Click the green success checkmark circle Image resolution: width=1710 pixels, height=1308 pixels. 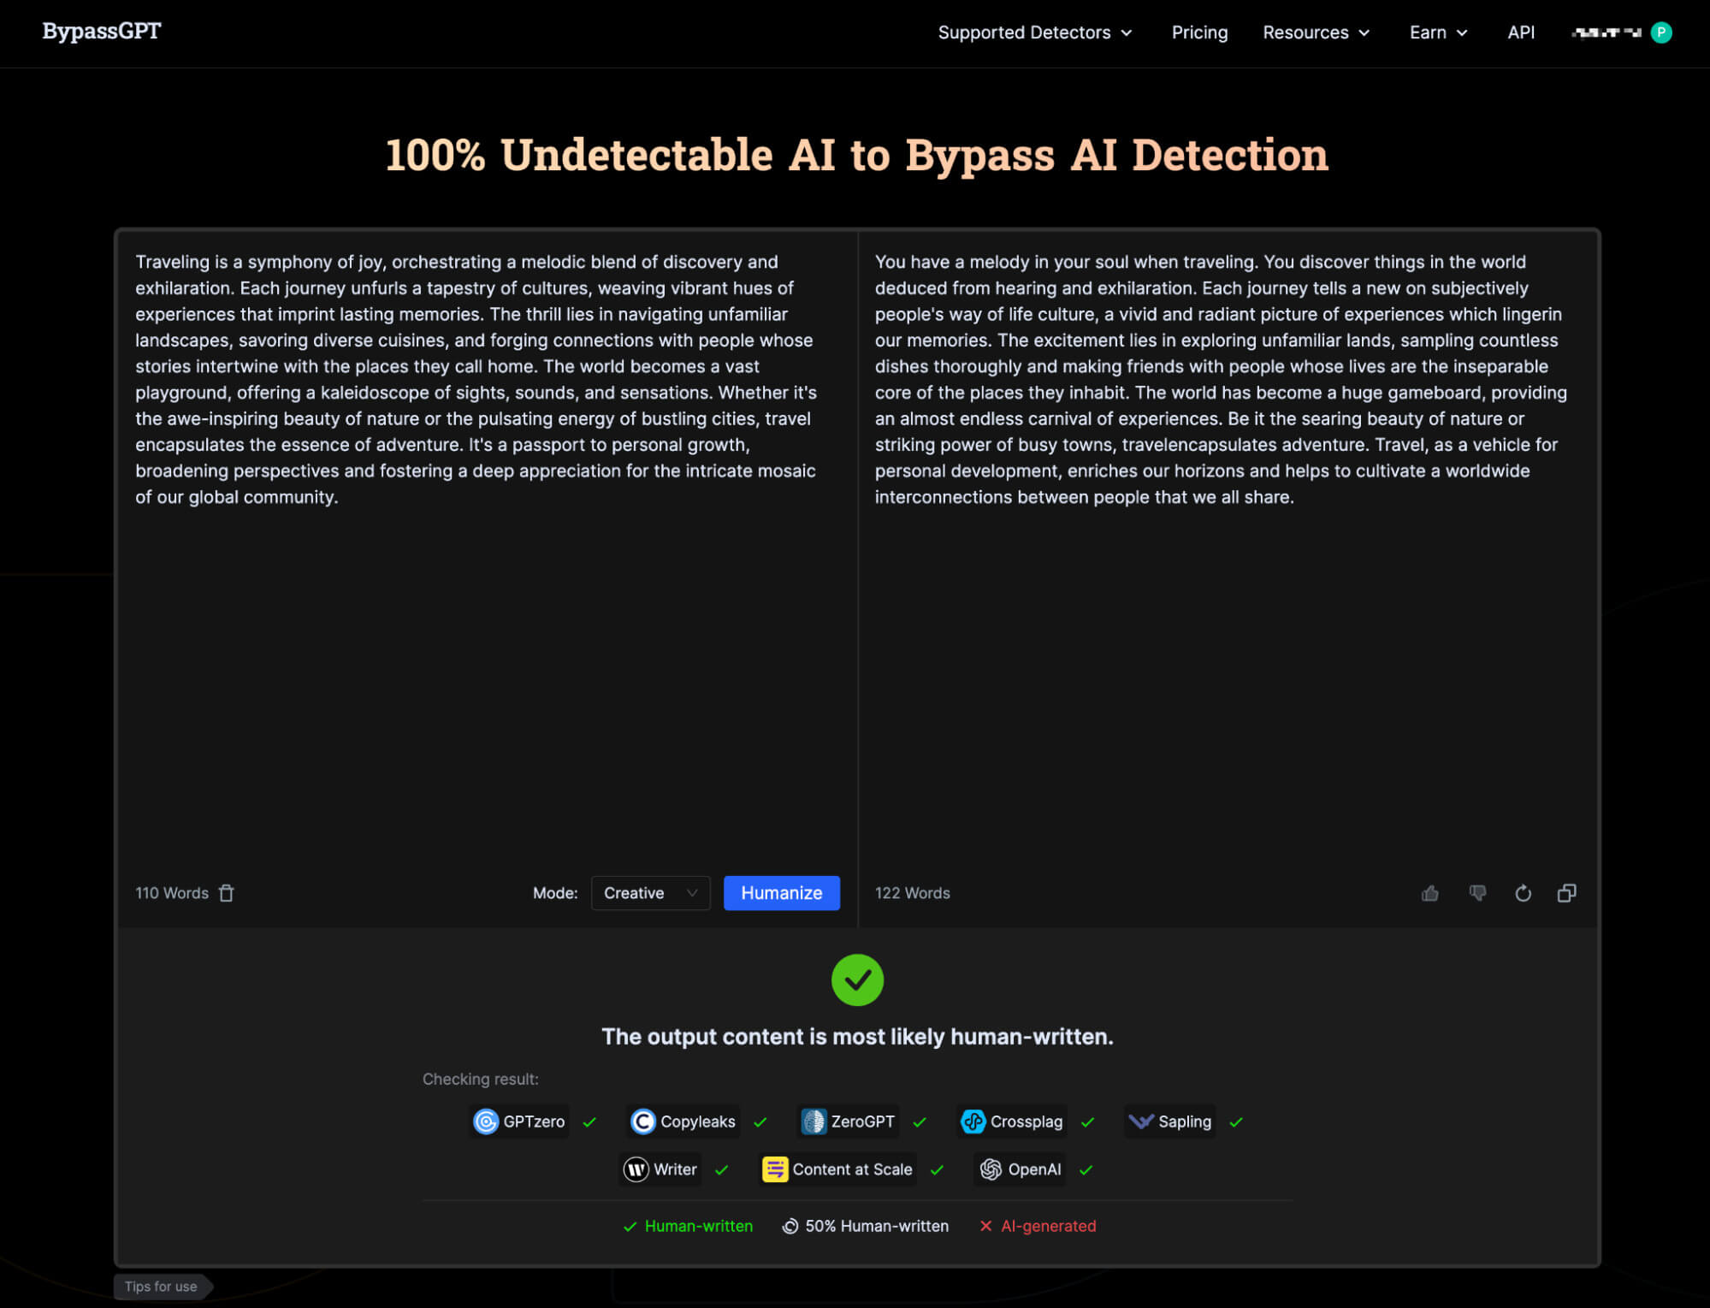tap(857, 980)
